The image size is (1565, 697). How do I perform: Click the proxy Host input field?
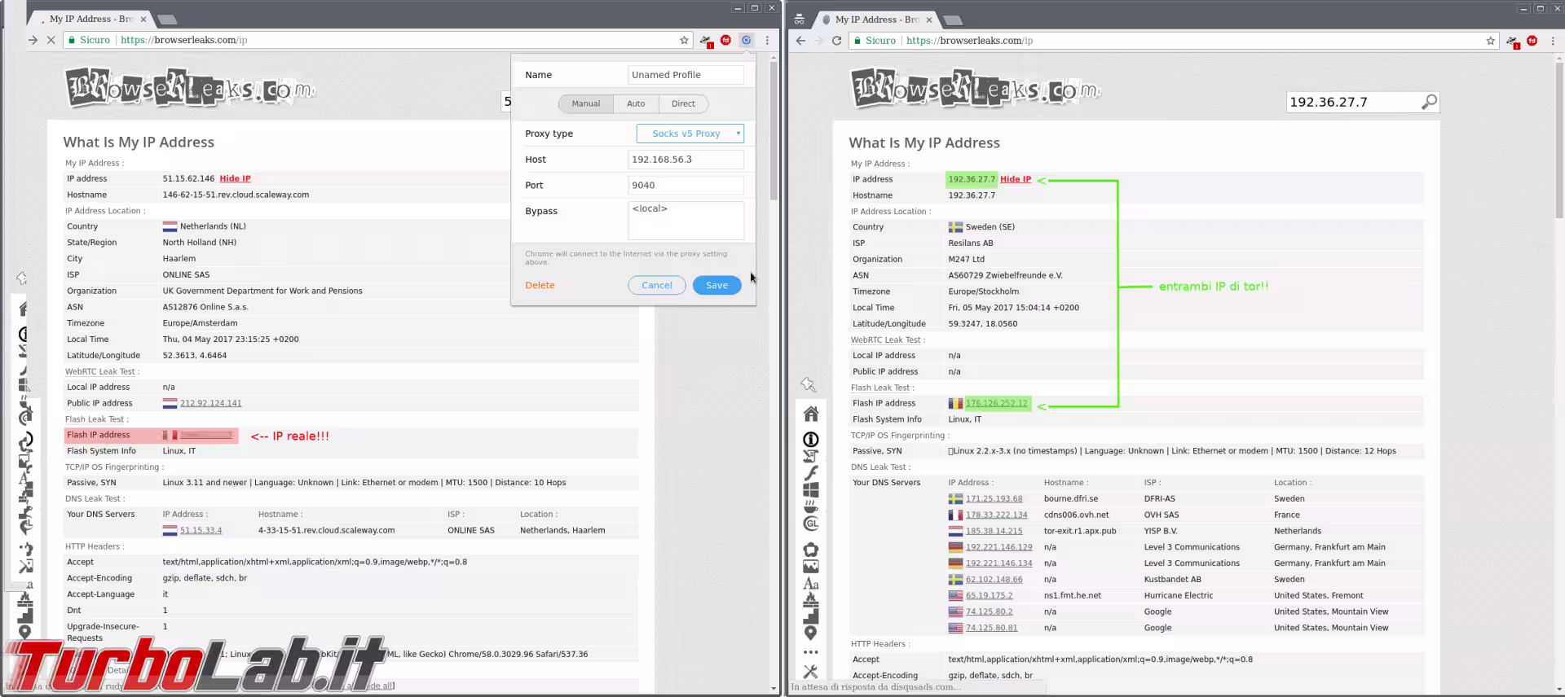pos(686,160)
